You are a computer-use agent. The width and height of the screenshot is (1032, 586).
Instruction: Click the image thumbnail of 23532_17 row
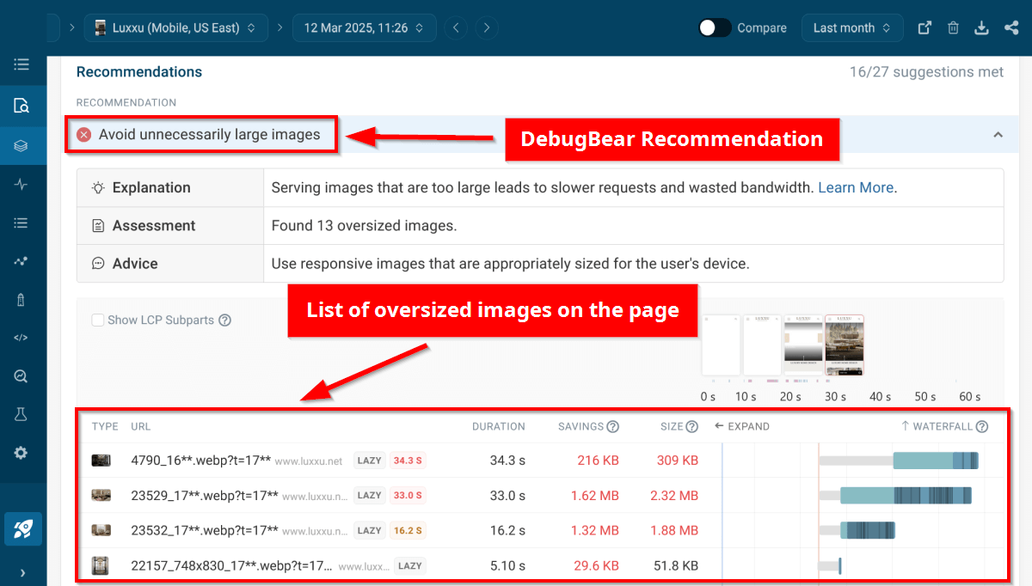tap(101, 530)
